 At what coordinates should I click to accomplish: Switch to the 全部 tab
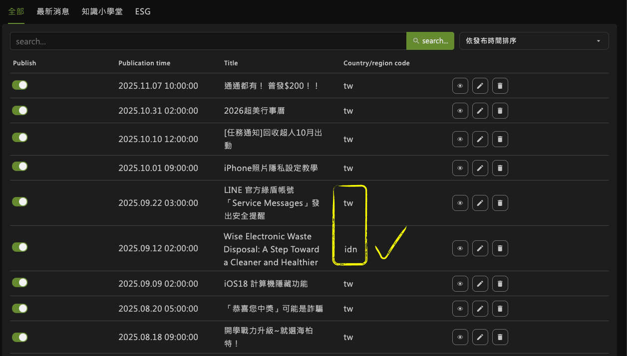16,11
